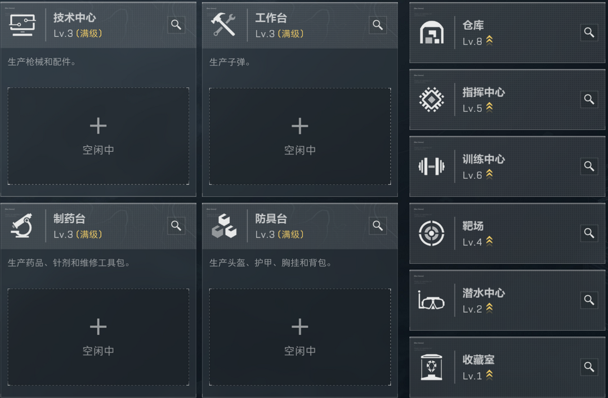Open the magnifier on 工作台 panel
The width and height of the screenshot is (608, 398).
click(x=378, y=25)
